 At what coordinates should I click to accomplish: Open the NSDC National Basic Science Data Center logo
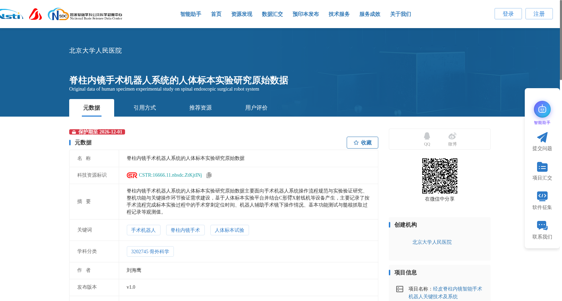[85, 14]
